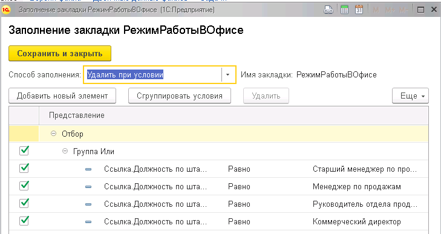This screenshot has height=234, width=441.
Task: Click Сохранить и закрыть button
Action: tap(60, 53)
